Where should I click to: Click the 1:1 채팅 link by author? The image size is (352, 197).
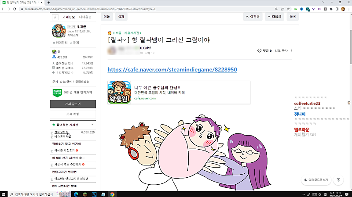click(x=145, y=48)
